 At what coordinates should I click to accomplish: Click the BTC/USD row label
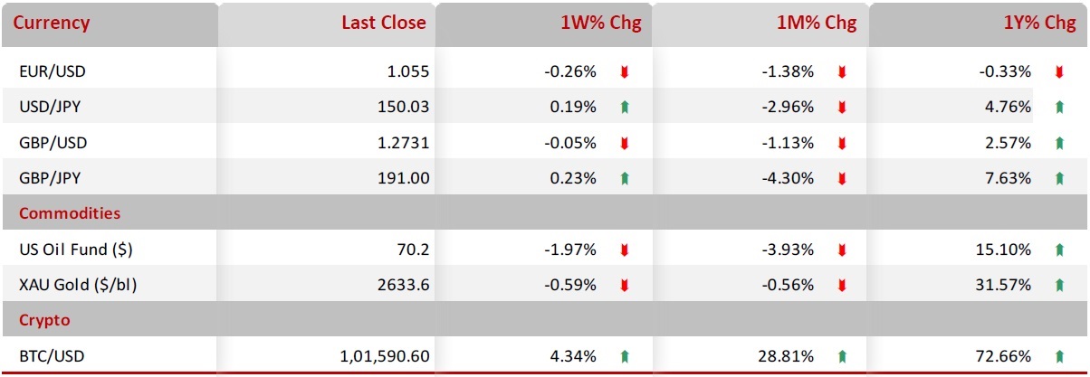[x=51, y=356]
